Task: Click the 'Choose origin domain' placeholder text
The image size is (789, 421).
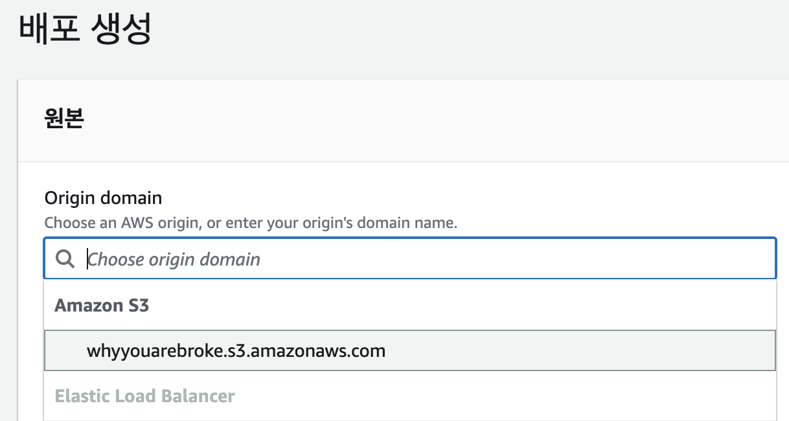Action: tap(174, 260)
